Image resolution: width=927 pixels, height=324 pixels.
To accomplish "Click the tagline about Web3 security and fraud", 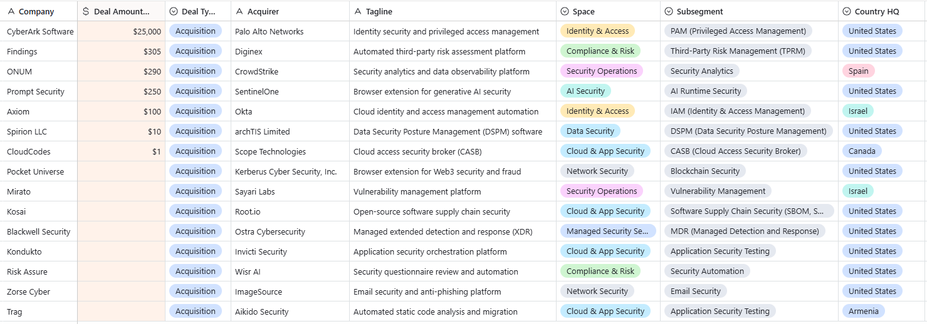I will [437, 171].
